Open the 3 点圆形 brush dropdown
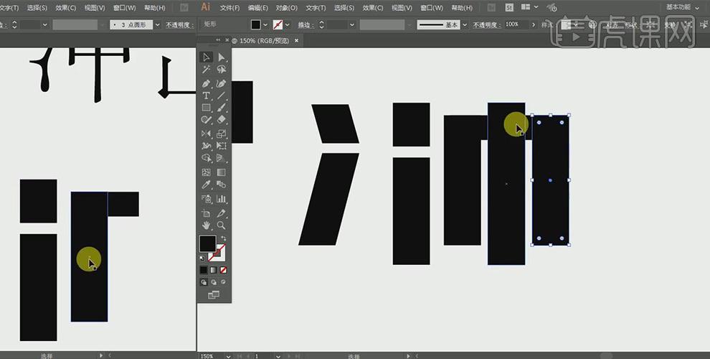710x359 pixels. [158, 25]
